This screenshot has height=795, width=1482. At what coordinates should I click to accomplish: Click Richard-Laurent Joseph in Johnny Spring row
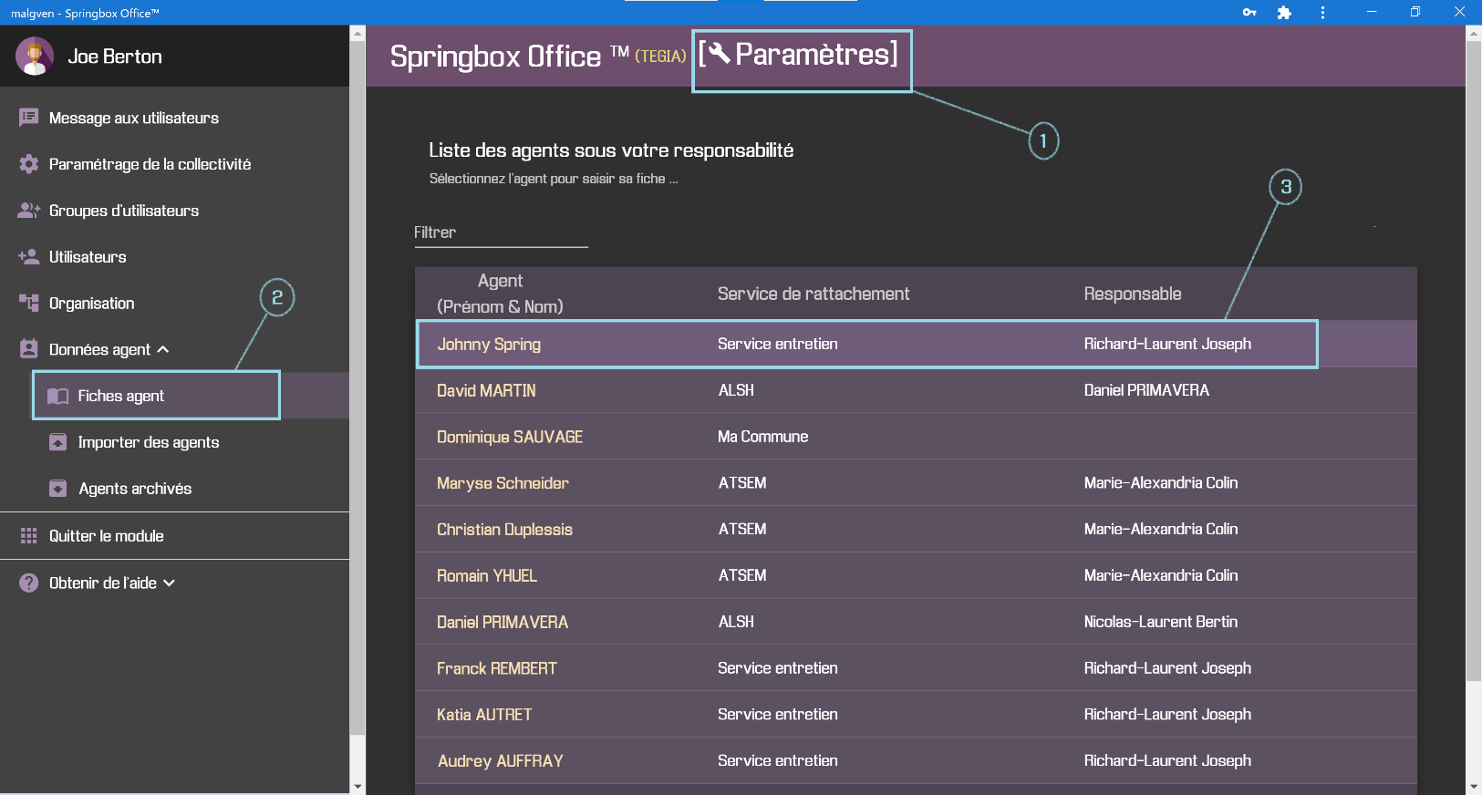(x=1167, y=344)
